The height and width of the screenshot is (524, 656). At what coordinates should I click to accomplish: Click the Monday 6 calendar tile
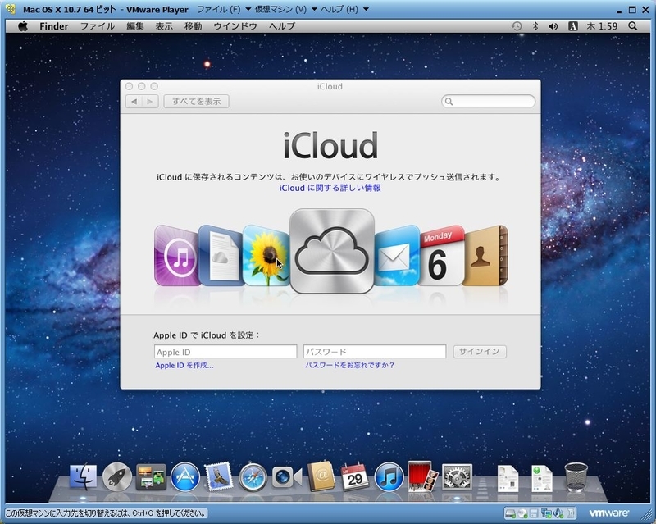(442, 256)
